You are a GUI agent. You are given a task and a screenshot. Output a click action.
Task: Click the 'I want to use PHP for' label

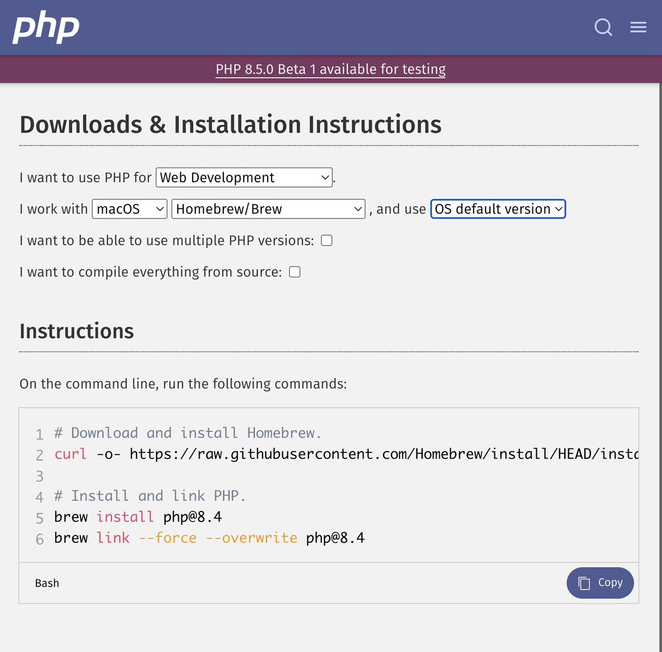pyautogui.click(x=86, y=177)
